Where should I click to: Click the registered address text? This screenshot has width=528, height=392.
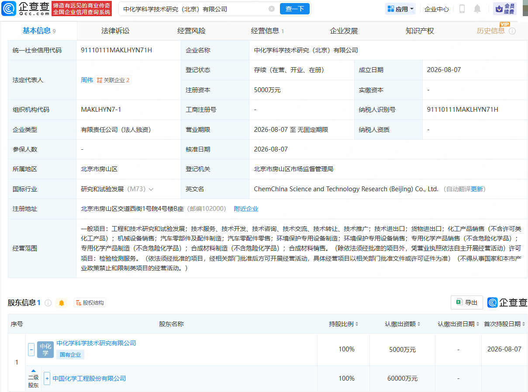pyautogui.click(x=132, y=209)
